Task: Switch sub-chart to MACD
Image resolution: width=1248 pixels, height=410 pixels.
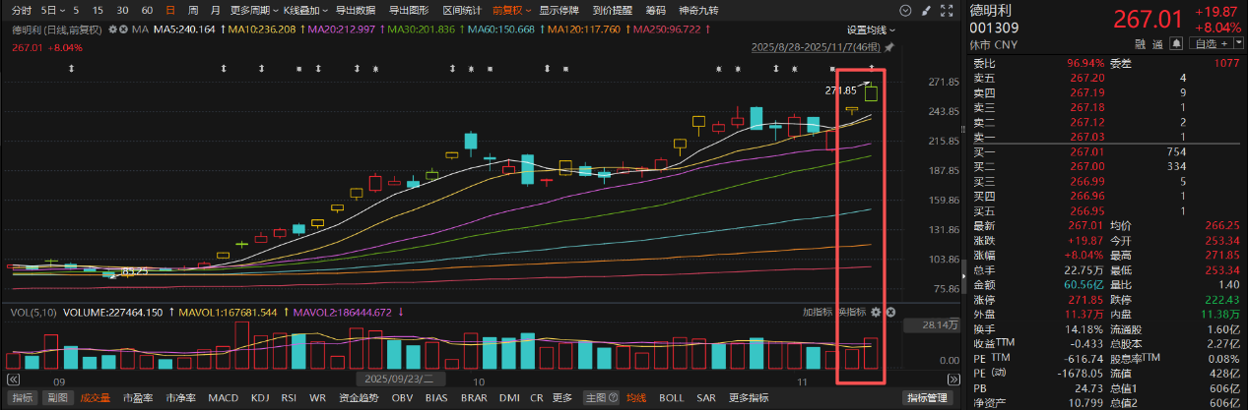Action: (224, 397)
